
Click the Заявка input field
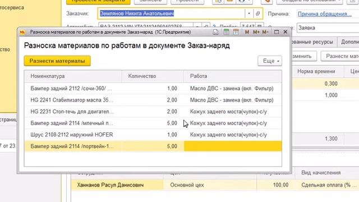[328, 28]
